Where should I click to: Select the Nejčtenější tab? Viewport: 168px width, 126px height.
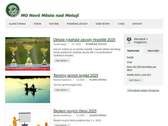tap(133, 51)
